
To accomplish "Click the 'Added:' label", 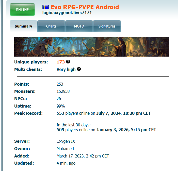I will (22, 156).
